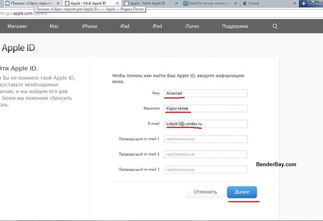Select iPhone in the navigation bar
323x221 pixels.
pyautogui.click(x=90, y=26)
